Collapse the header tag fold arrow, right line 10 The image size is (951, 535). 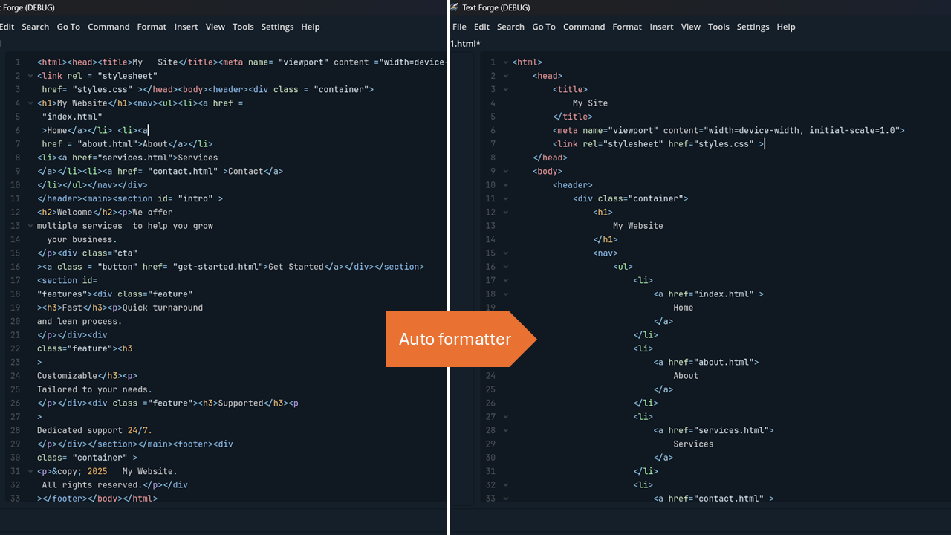[x=505, y=185]
